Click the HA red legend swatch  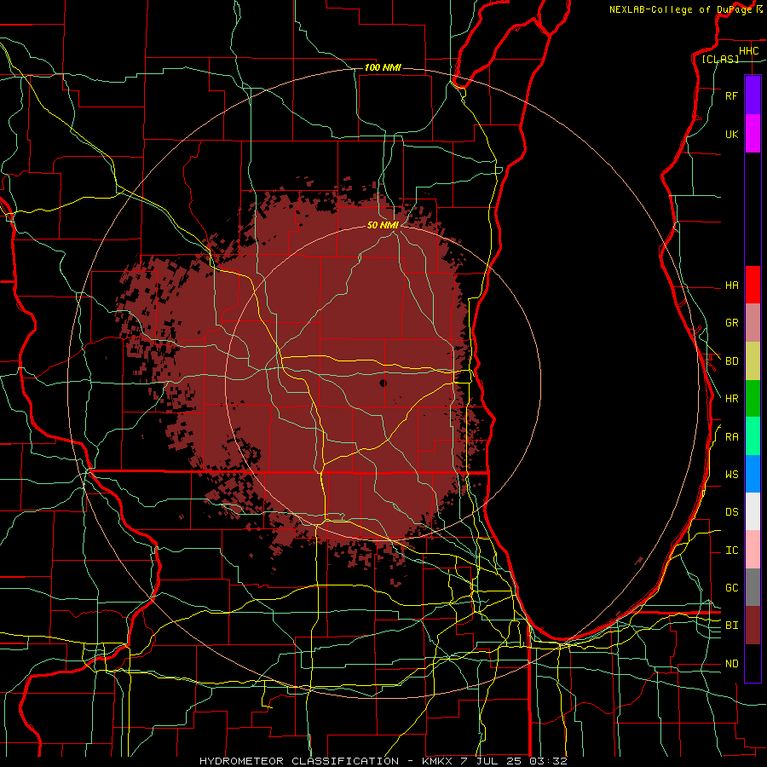pyautogui.click(x=753, y=285)
